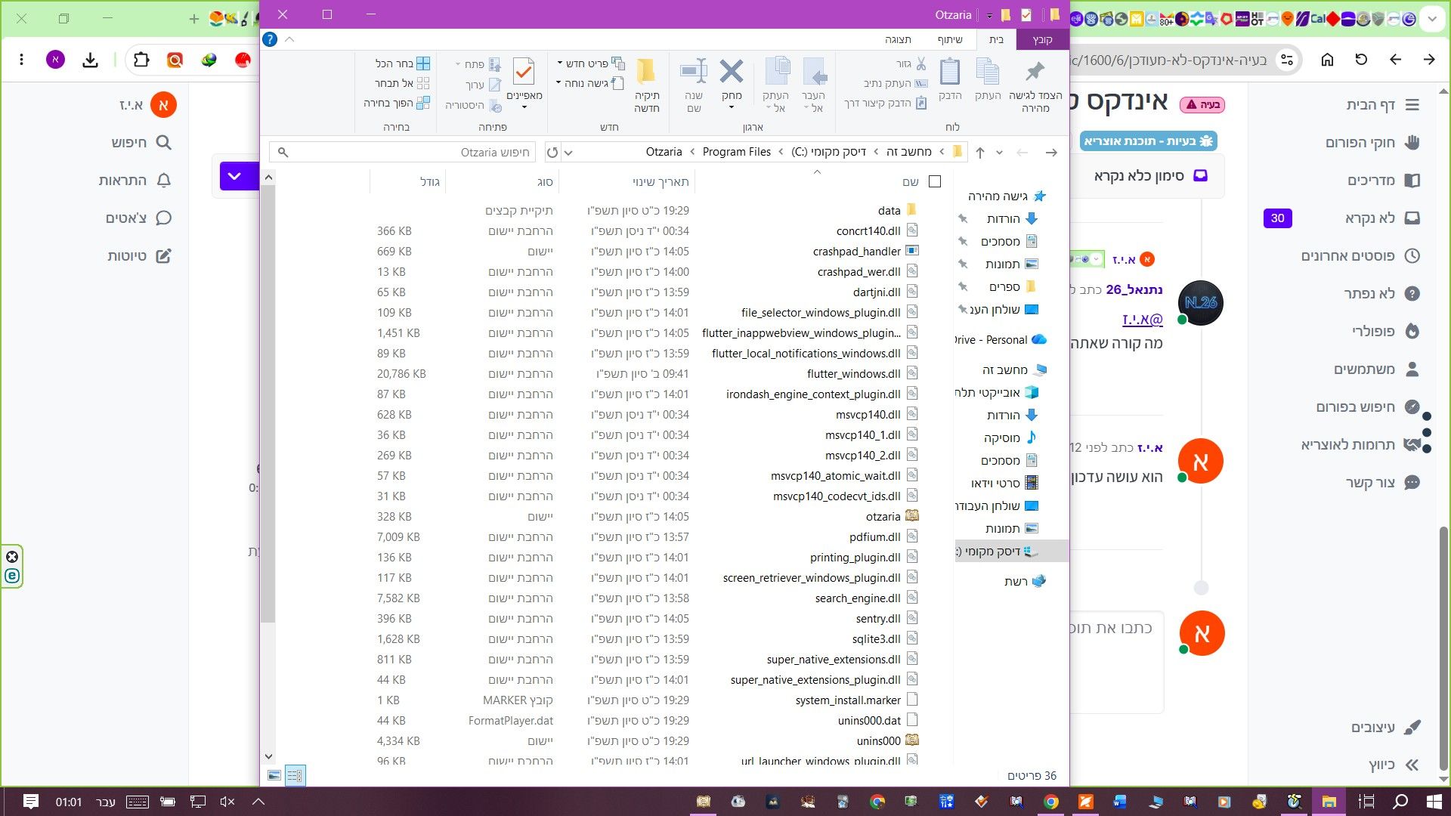Select the otzaria application file

tap(892, 517)
